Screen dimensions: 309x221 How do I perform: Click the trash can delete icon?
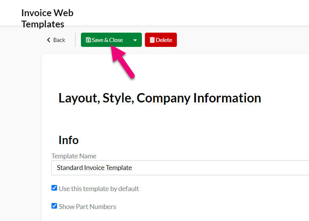coord(152,40)
